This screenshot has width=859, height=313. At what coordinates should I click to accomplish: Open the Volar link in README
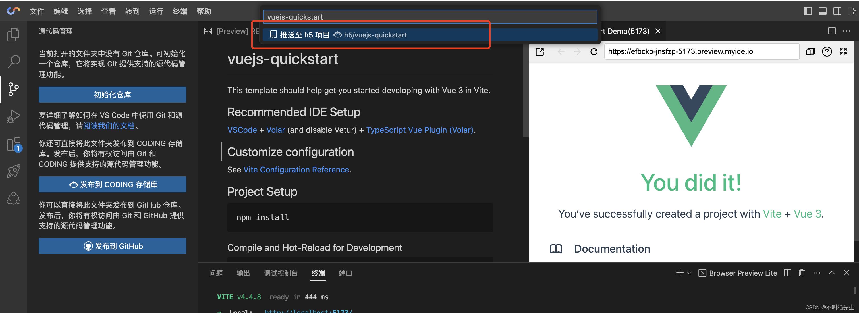275,130
